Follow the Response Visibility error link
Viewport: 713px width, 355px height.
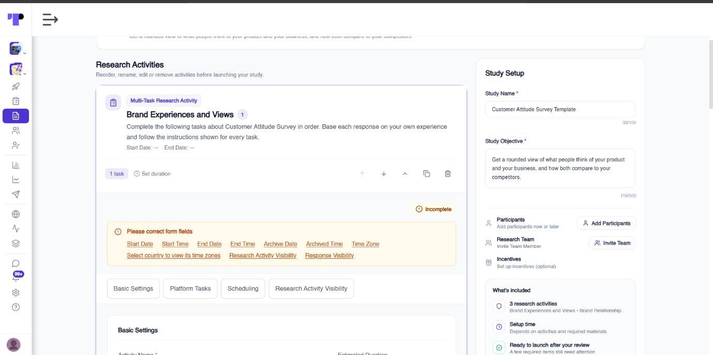(329, 255)
